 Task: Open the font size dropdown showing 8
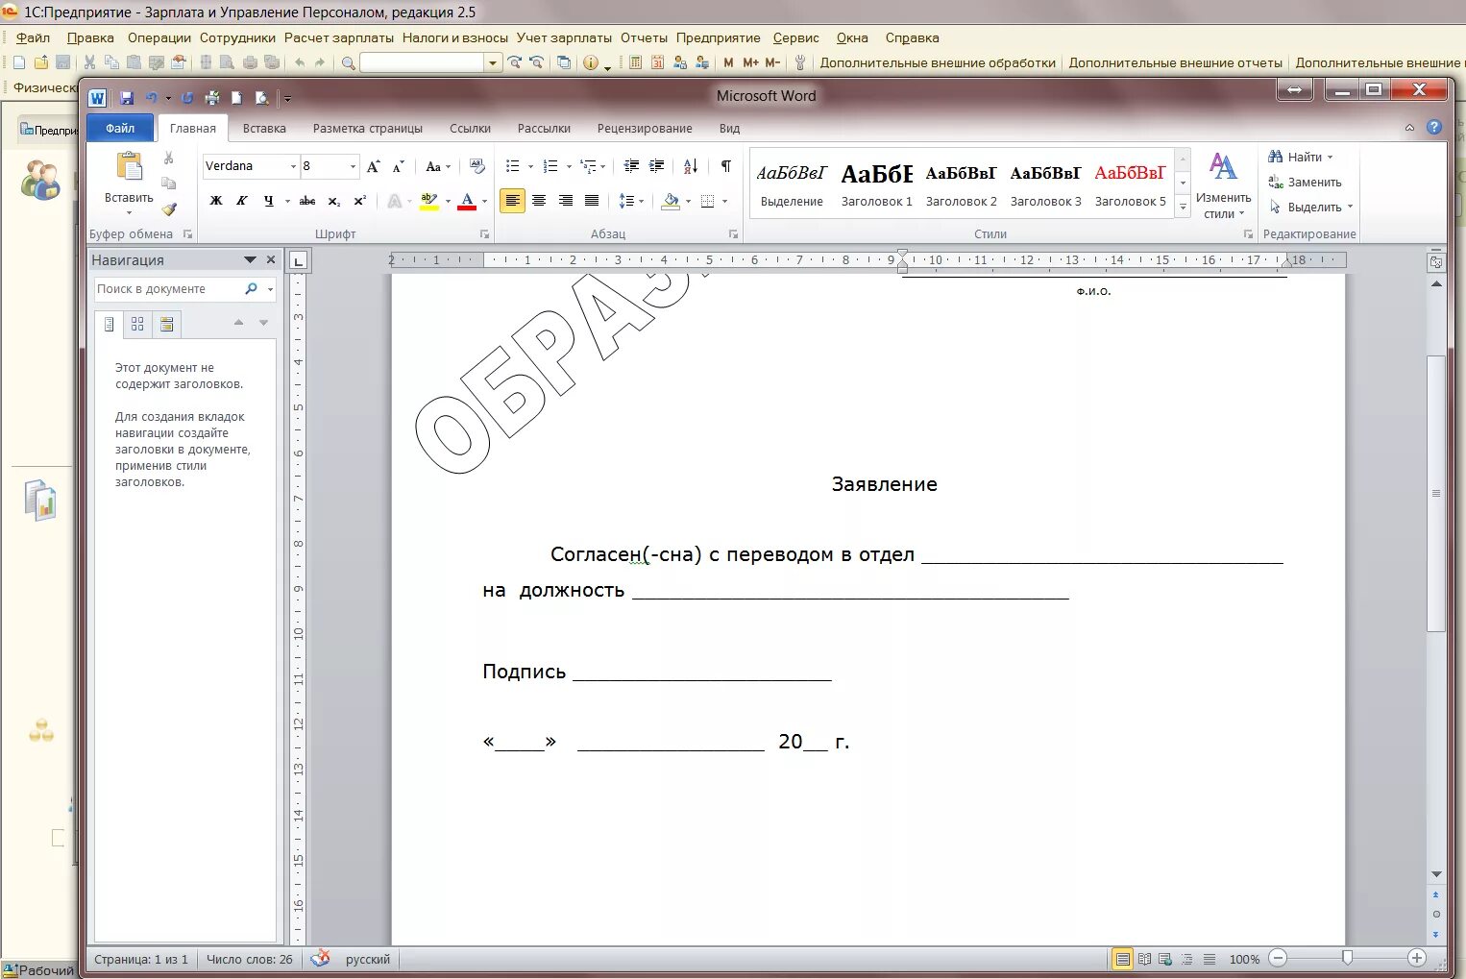[x=353, y=166]
